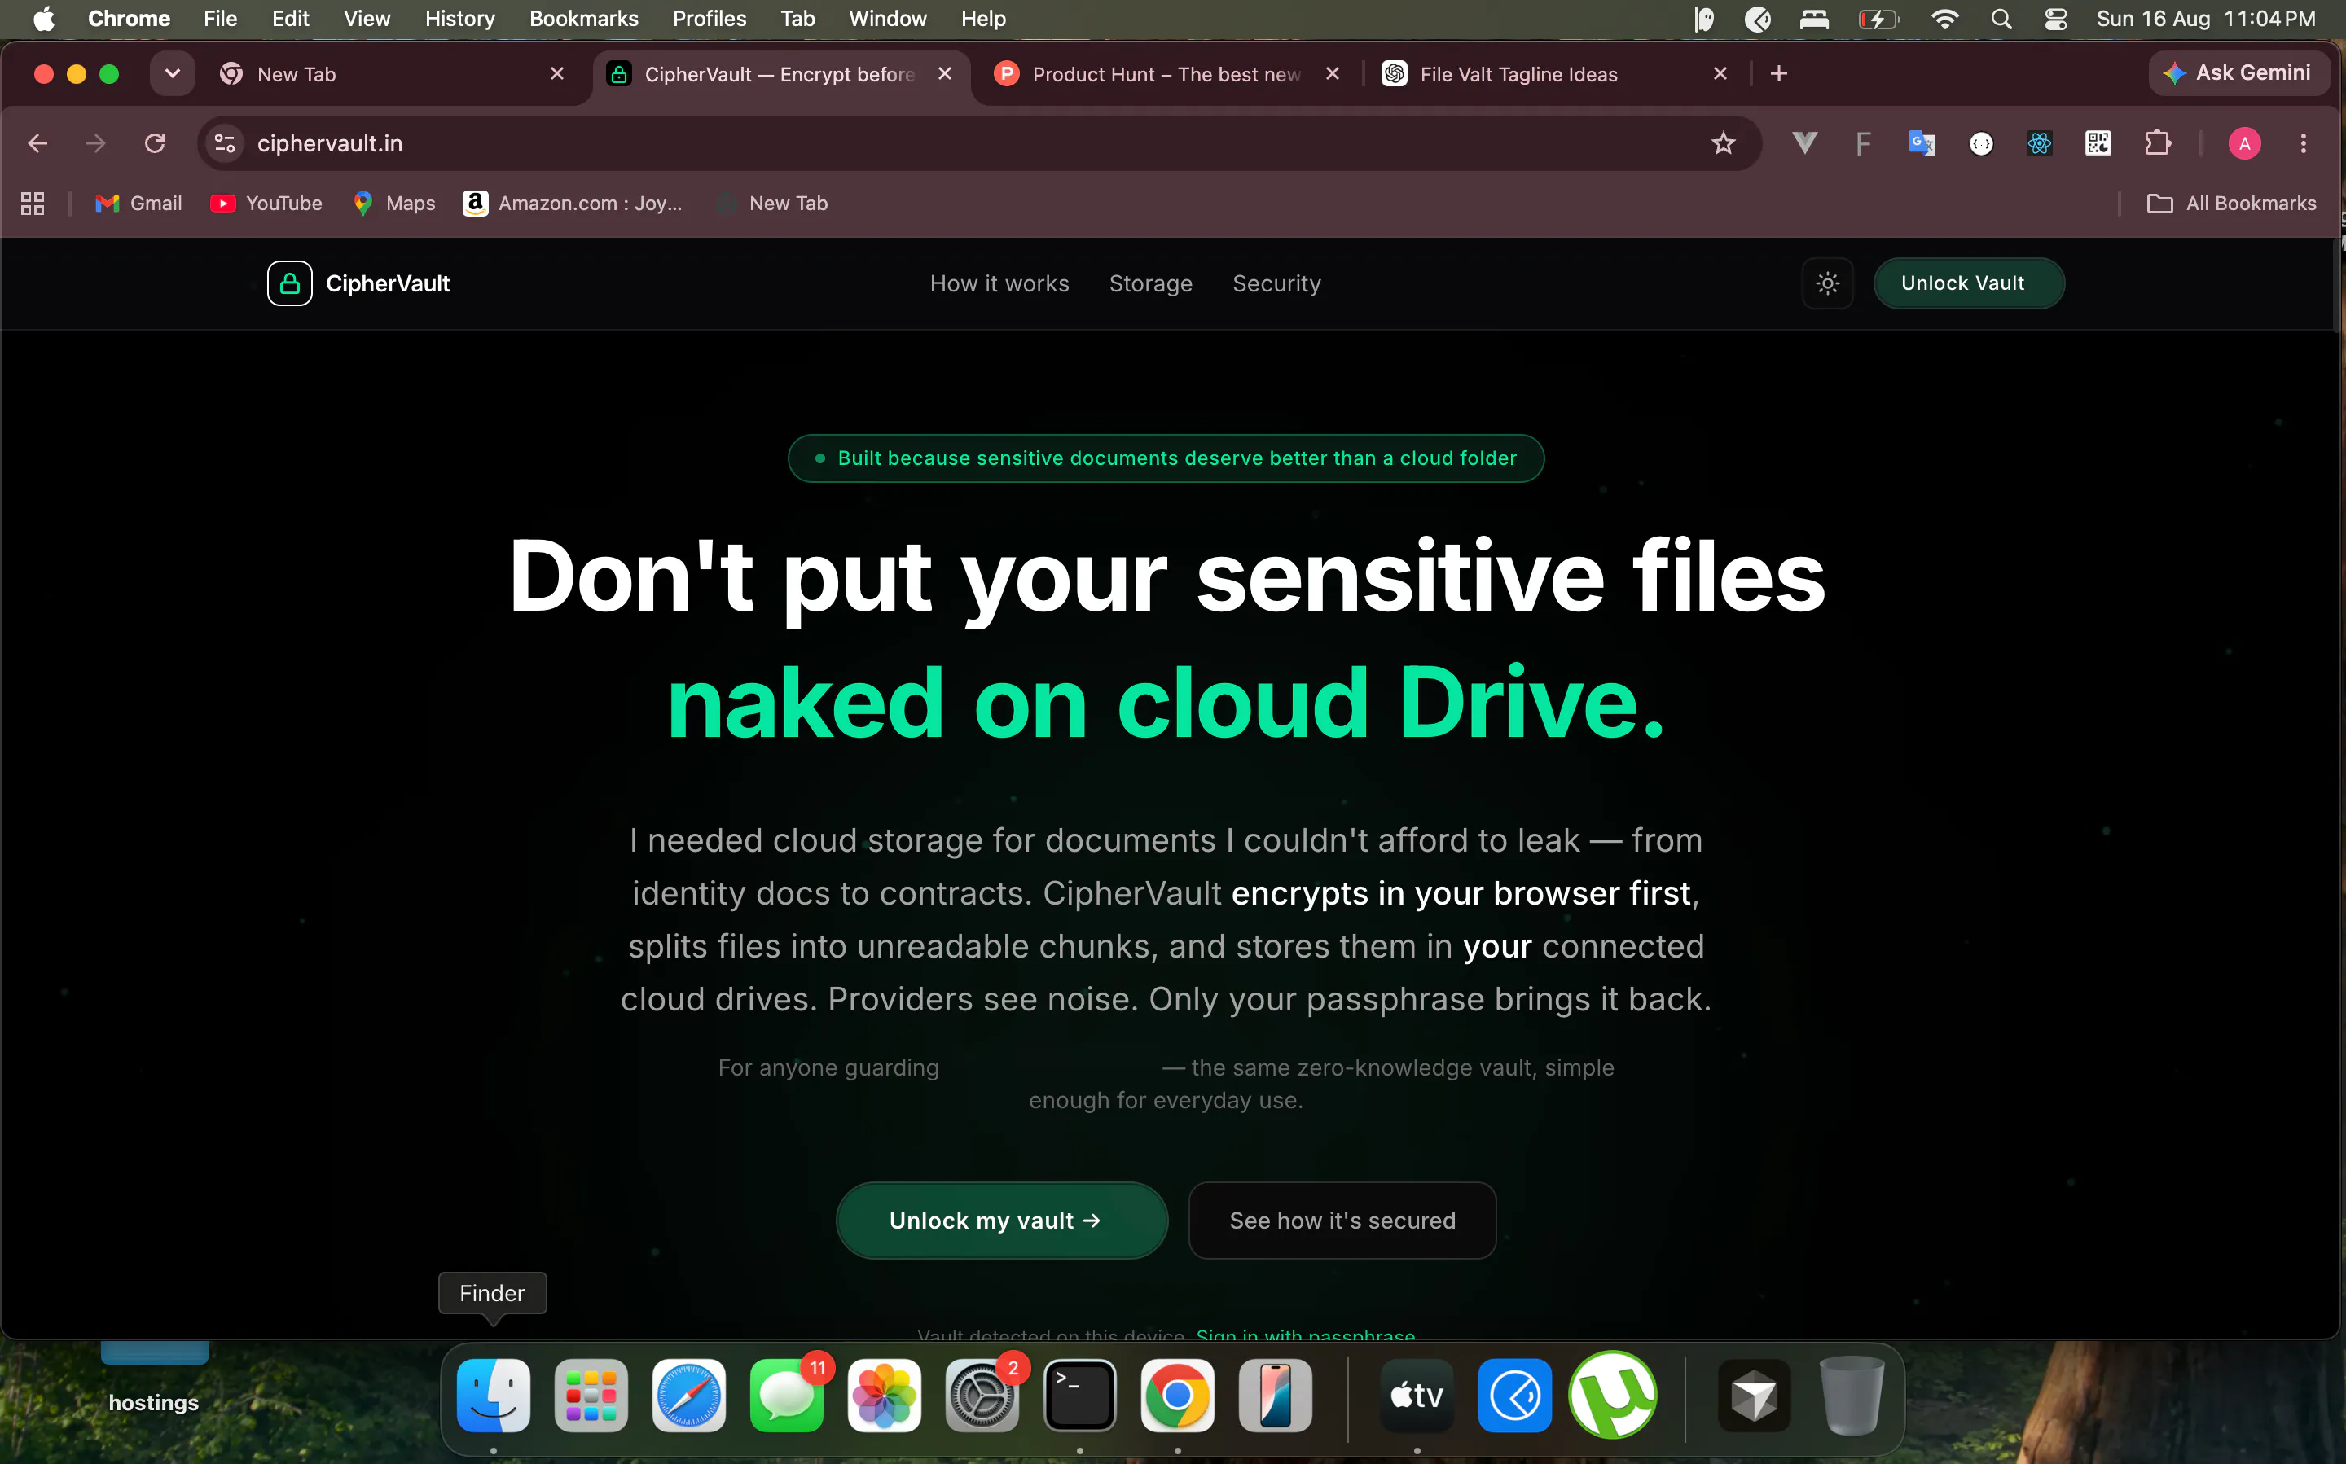
Task: Open the Gmail bookmark
Action: point(138,204)
